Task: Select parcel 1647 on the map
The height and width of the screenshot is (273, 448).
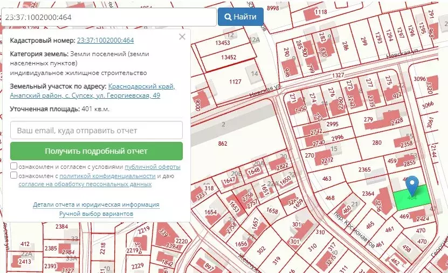Action: coord(229,180)
